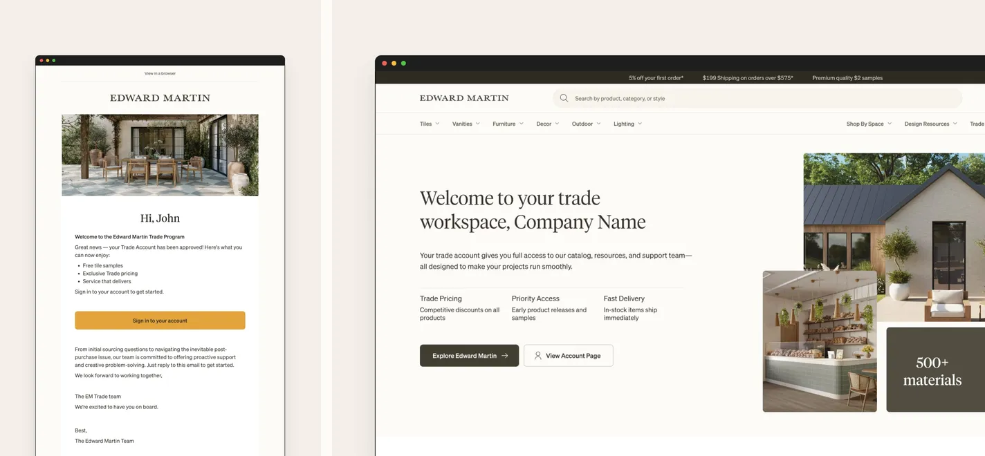Click the Fast Delivery heading

[624, 298]
